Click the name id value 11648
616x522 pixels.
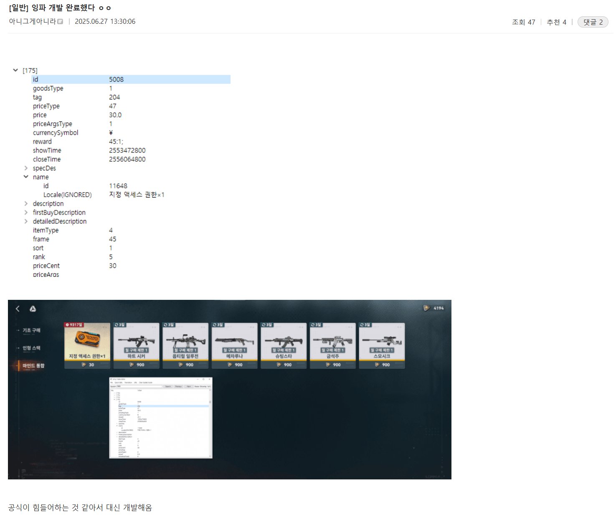(118, 186)
